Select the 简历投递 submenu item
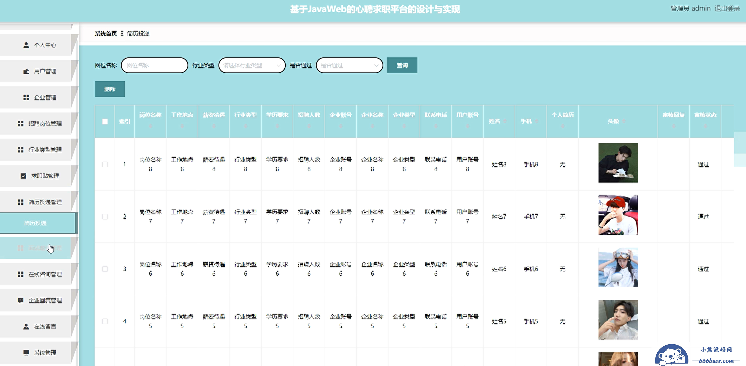 pos(35,223)
